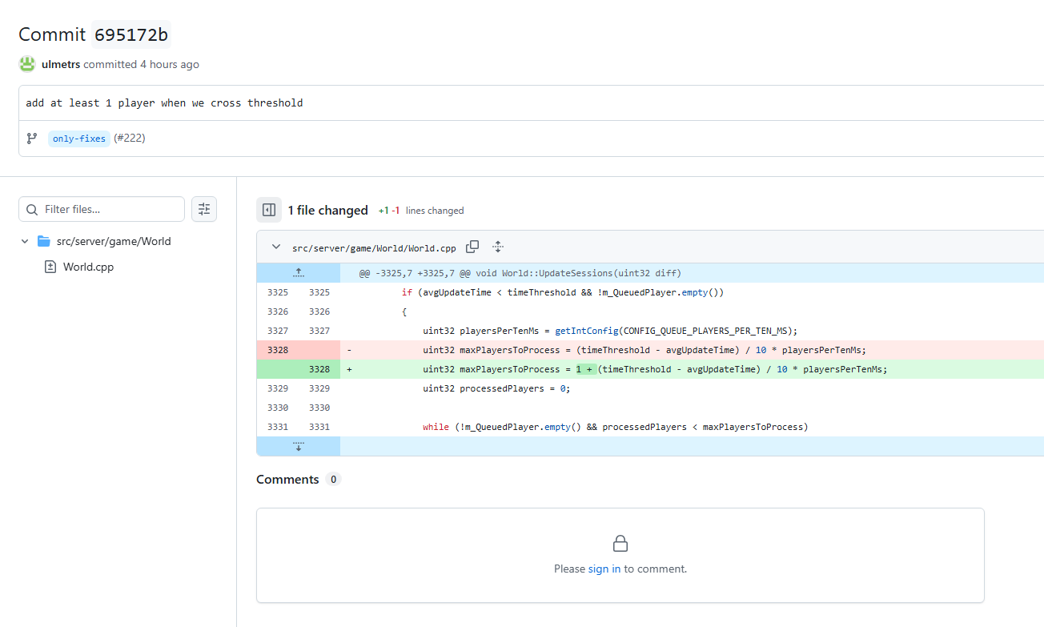
Task: Copy the World.cpp file path
Action: pos(473,247)
